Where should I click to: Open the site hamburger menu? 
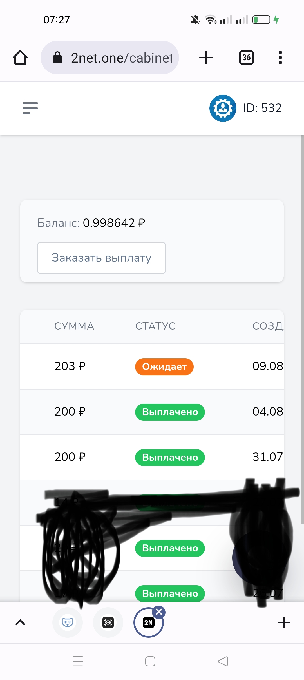click(30, 108)
